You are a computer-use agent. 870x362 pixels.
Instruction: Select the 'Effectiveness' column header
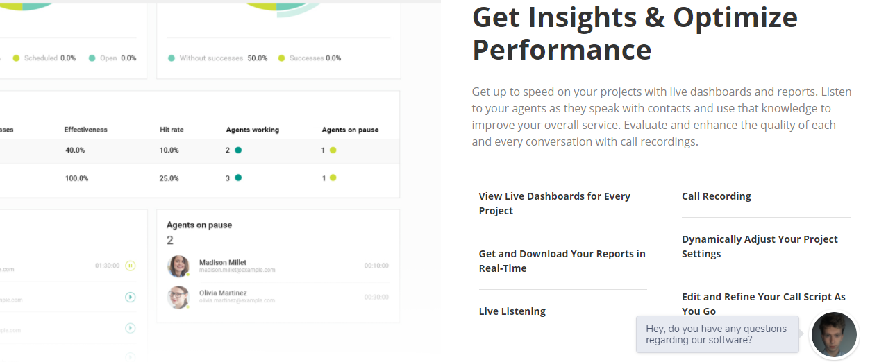pos(85,130)
